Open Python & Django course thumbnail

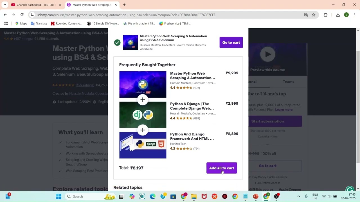click(143, 115)
